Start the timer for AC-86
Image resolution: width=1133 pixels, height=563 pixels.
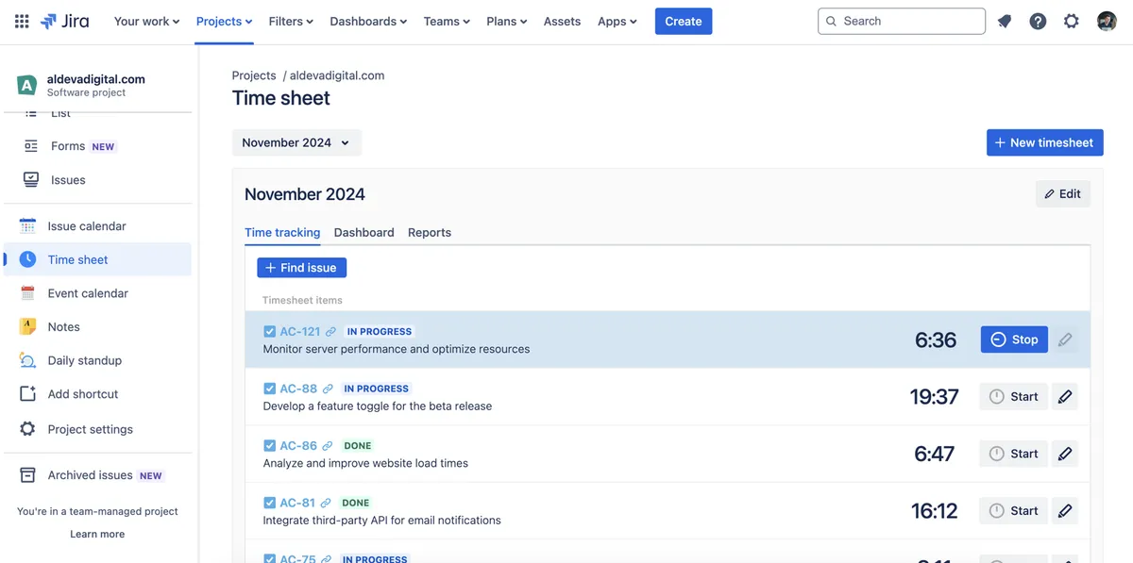pyautogui.click(x=1014, y=454)
